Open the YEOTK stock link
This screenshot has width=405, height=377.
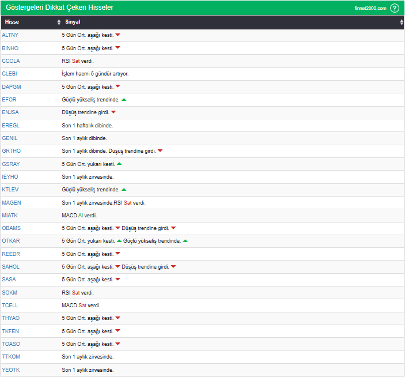click(x=10, y=370)
